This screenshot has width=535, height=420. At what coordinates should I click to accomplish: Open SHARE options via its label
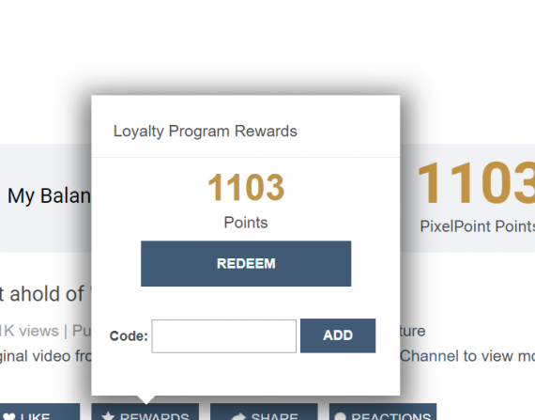coord(275,416)
